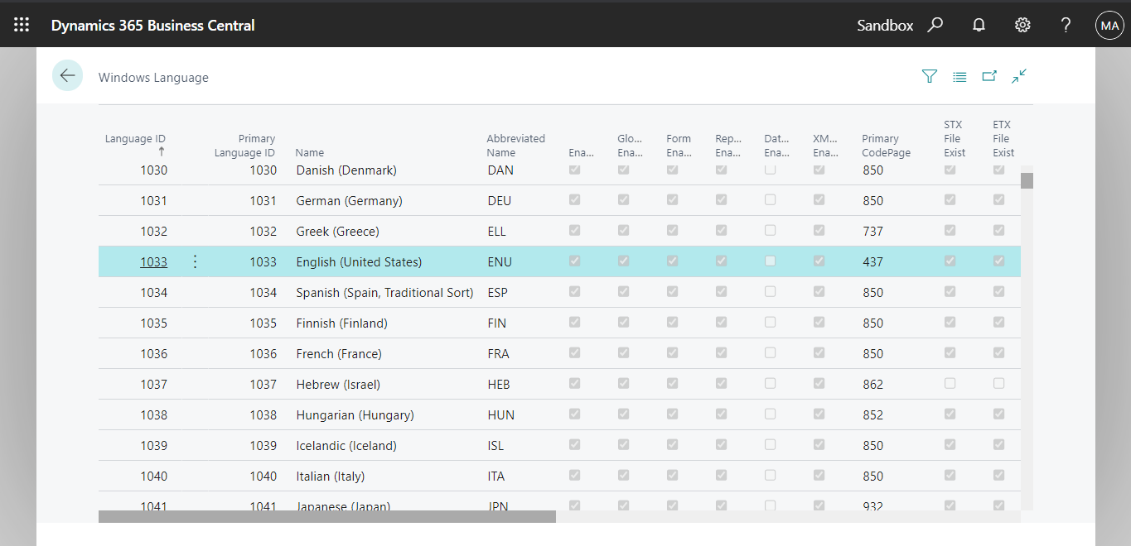Image resolution: width=1131 pixels, height=546 pixels.
Task: Open the notifications bell
Action: [x=979, y=25]
